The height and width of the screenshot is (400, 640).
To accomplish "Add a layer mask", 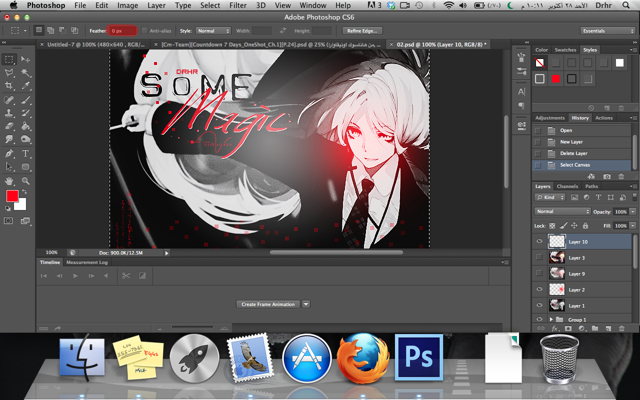I will pos(568,328).
